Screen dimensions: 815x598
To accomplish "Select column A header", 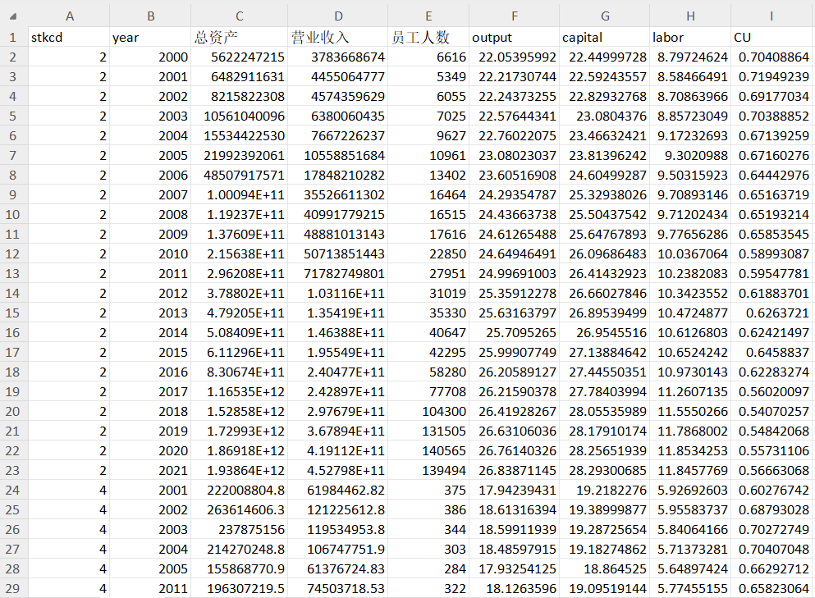I will pyautogui.click(x=69, y=16).
